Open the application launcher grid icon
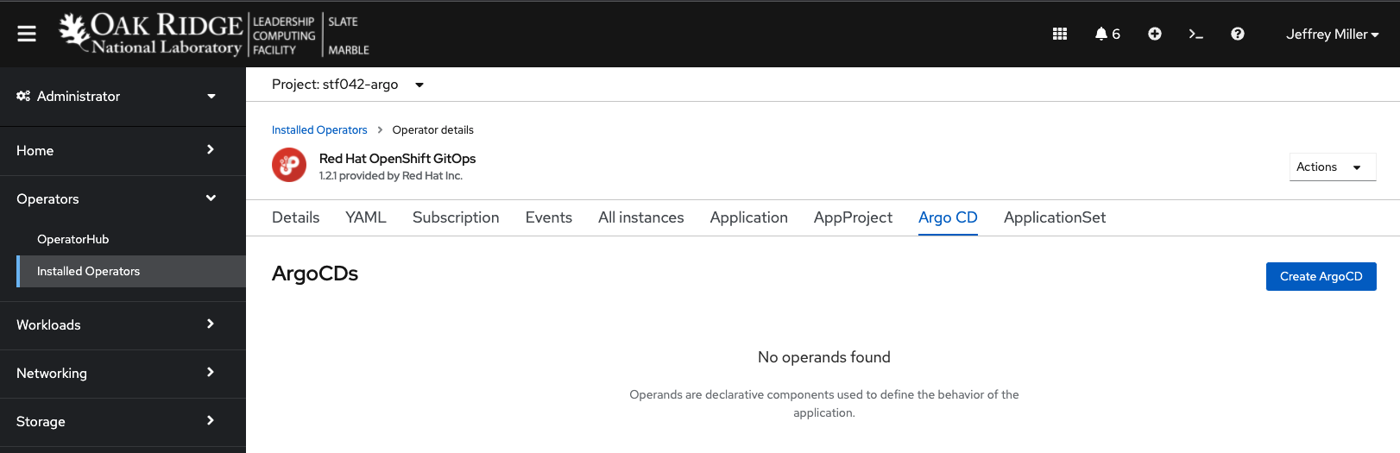This screenshot has width=1400, height=453. [1060, 34]
